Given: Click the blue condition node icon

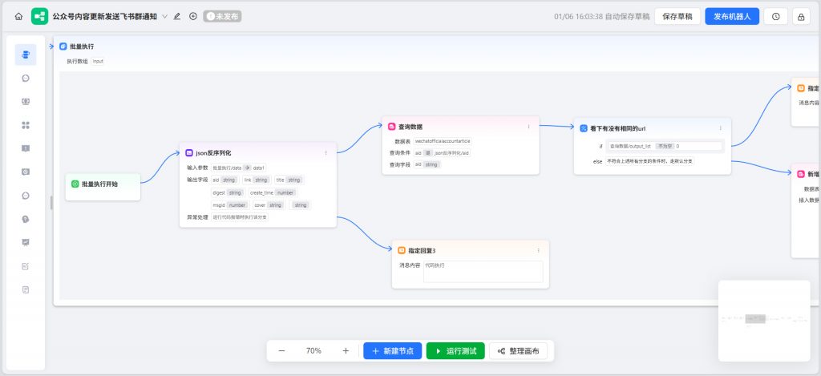Looking at the screenshot, I should [584, 127].
